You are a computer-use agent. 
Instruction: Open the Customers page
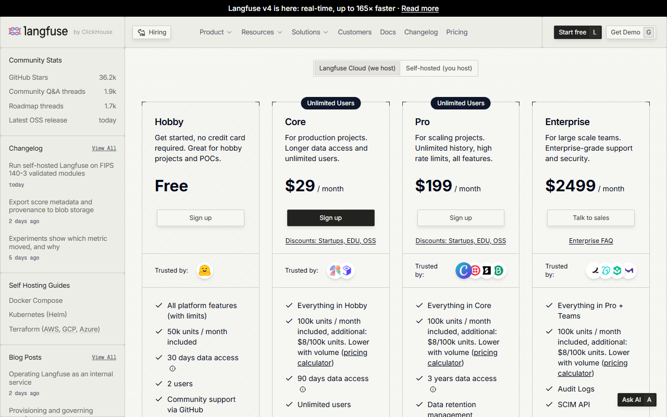coord(355,32)
